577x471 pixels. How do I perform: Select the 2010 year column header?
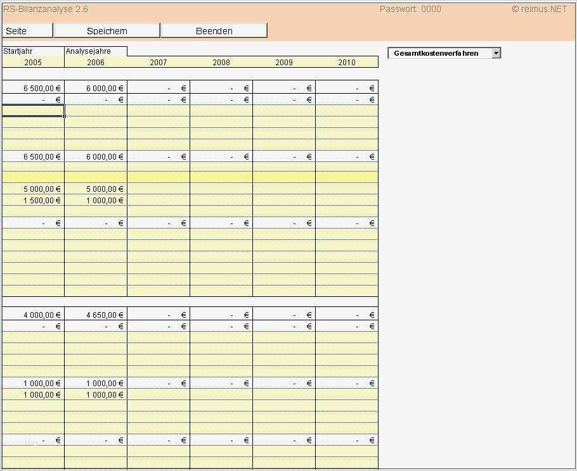coord(346,62)
